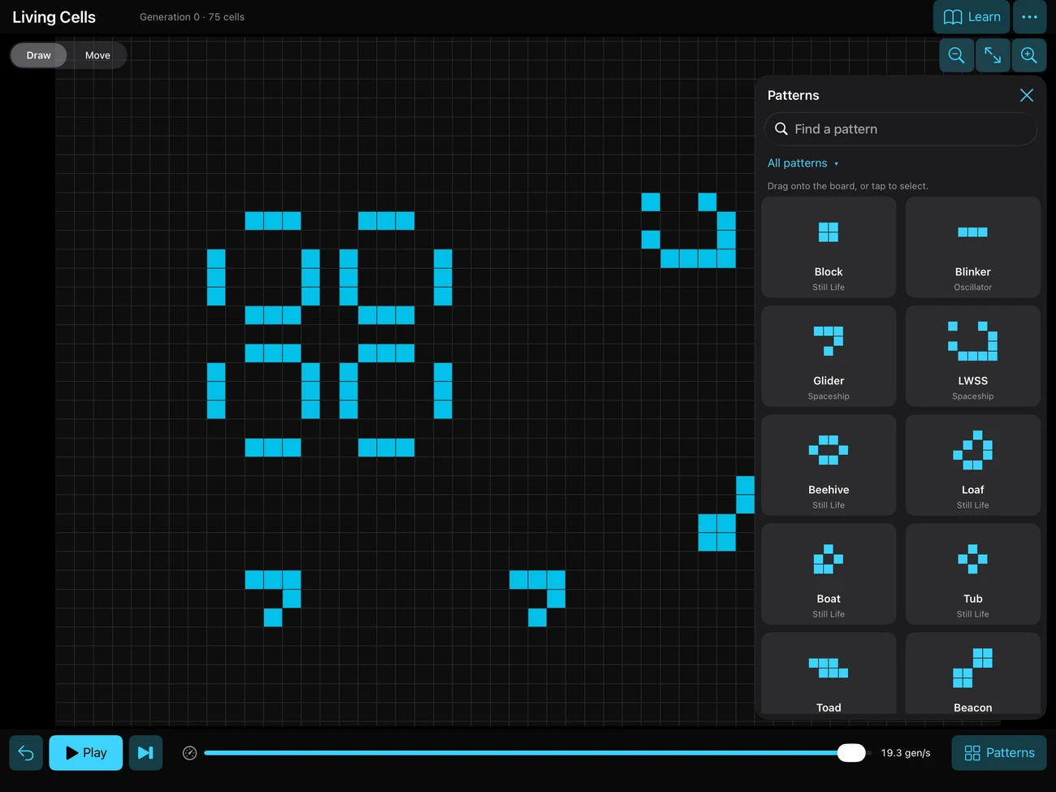The height and width of the screenshot is (792, 1056).
Task: Zoom in on the board
Action: click(1028, 55)
